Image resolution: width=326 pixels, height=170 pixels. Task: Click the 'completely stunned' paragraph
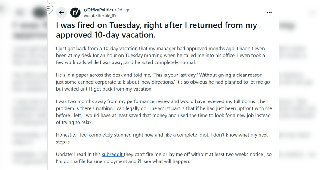[x=162, y=138]
